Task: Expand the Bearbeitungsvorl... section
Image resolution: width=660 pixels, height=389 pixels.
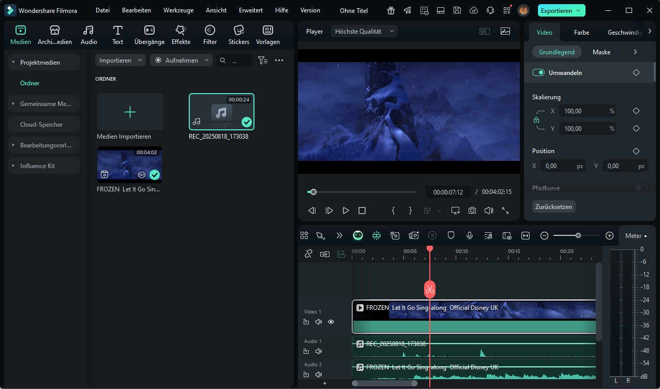Action: tap(13, 145)
